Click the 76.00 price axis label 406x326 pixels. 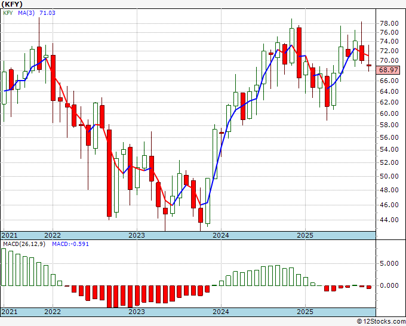click(x=389, y=32)
